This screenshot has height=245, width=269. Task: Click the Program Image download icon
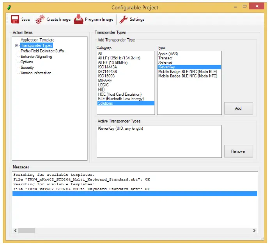click(x=79, y=19)
